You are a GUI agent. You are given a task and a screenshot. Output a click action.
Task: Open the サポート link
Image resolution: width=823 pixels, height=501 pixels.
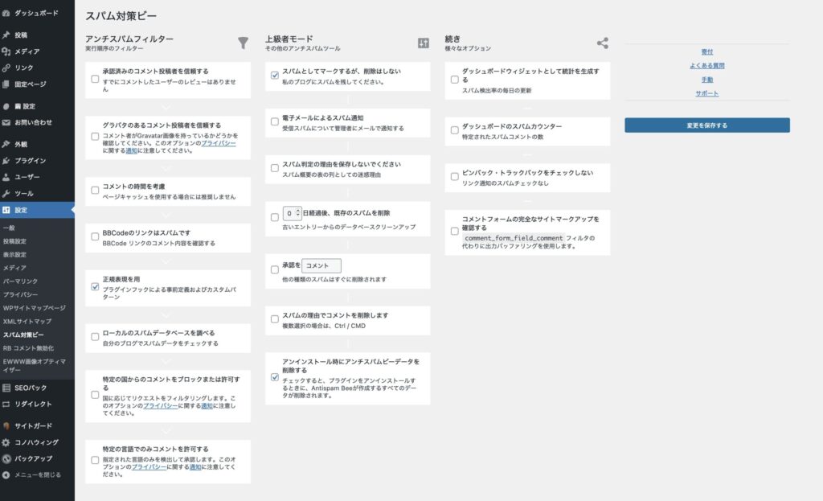pos(706,93)
